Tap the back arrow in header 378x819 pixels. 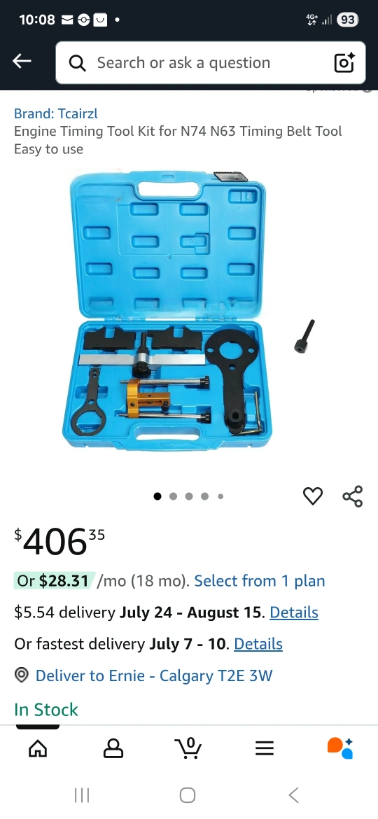click(22, 62)
